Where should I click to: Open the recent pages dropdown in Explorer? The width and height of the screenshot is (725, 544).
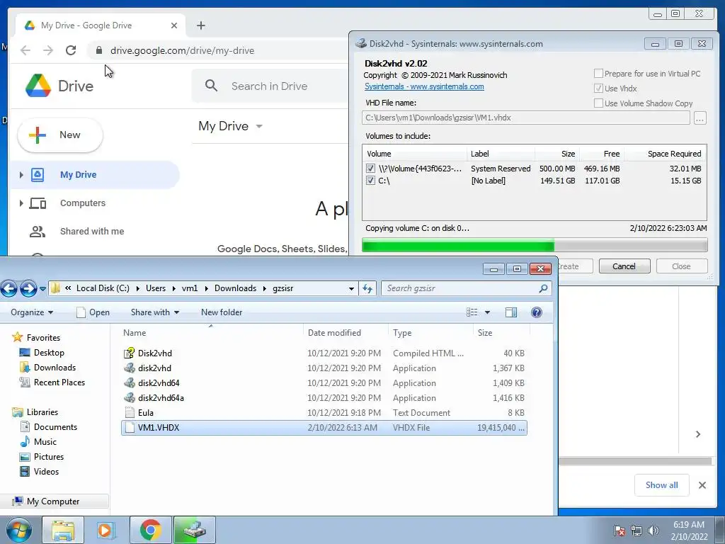(42, 289)
